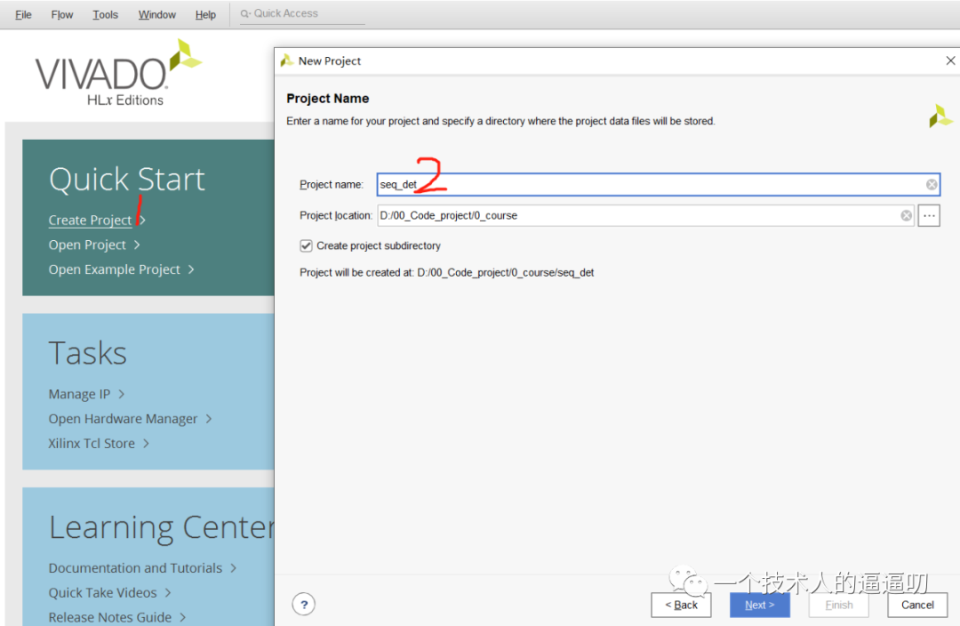Screen dimensions: 960x626
Task: Open the File menu
Action: click(x=23, y=14)
